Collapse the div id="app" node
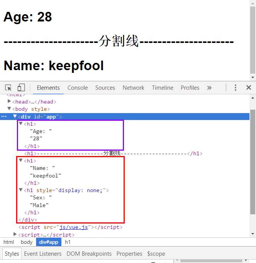This screenshot has width=256, height=263. pos(15,116)
